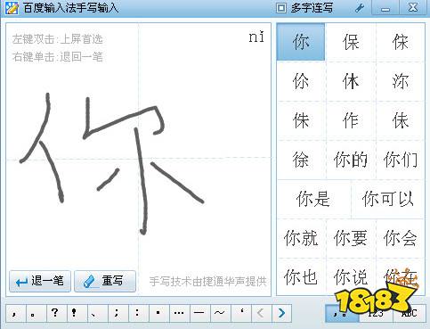Insert the colon symbol
Image resolution: width=430 pixels, height=329 pixels.
(x=138, y=313)
